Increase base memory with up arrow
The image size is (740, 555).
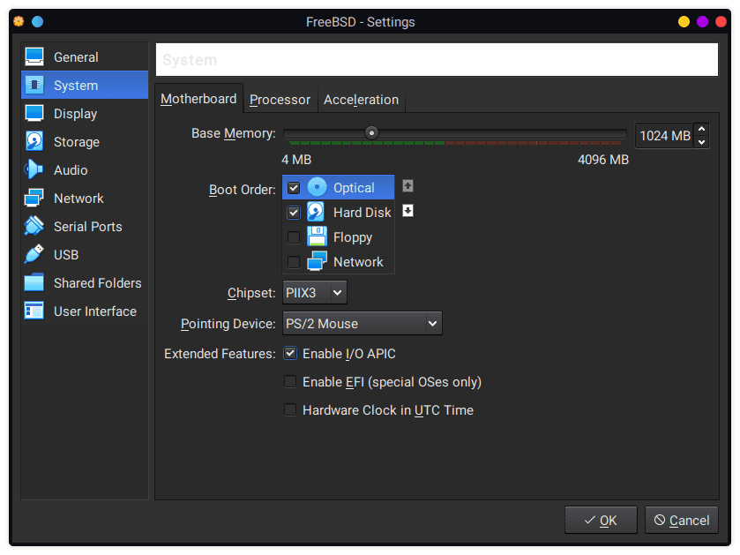click(702, 130)
